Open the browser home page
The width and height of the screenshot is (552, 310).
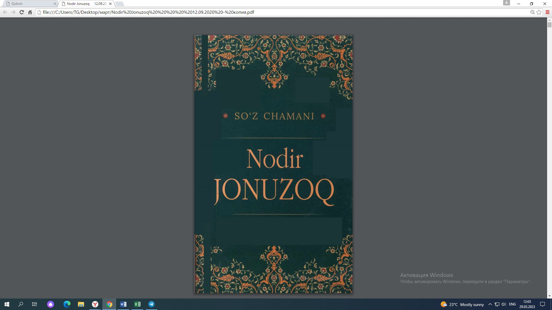click(x=30, y=12)
